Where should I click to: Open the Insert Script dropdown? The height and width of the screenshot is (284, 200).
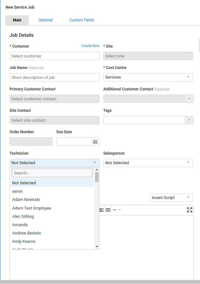point(171,198)
